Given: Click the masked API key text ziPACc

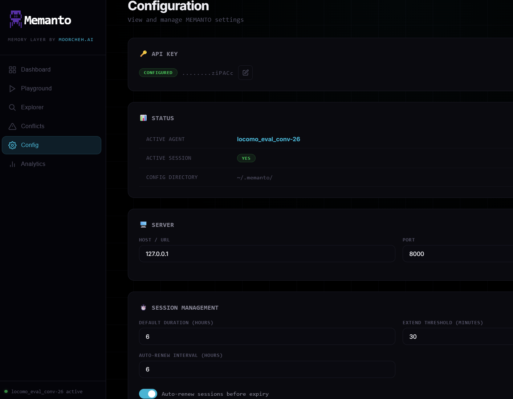Looking at the screenshot, I should [208, 73].
